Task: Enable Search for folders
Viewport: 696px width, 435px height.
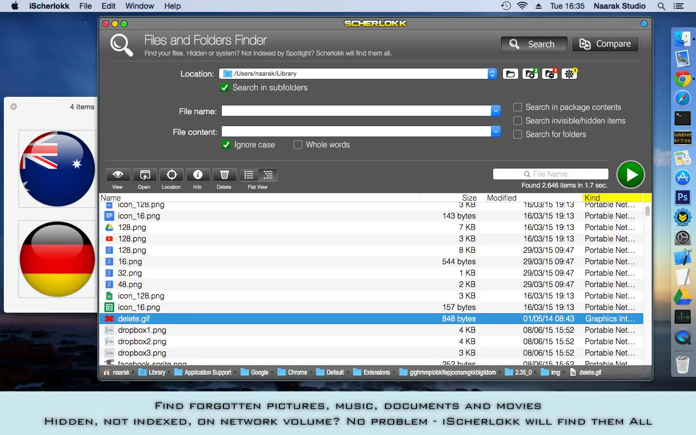Action: (x=518, y=134)
